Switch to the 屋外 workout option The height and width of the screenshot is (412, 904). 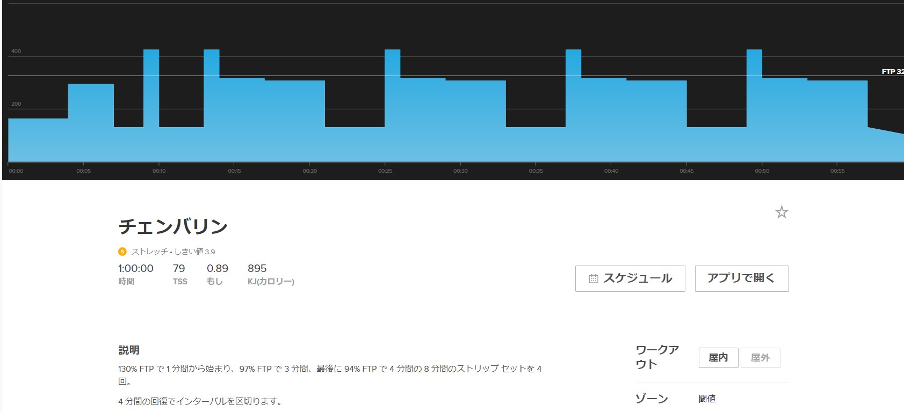760,358
